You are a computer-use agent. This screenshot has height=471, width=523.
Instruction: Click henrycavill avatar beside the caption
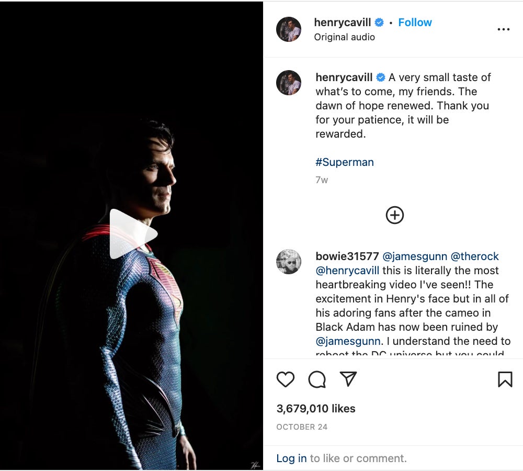tap(289, 83)
